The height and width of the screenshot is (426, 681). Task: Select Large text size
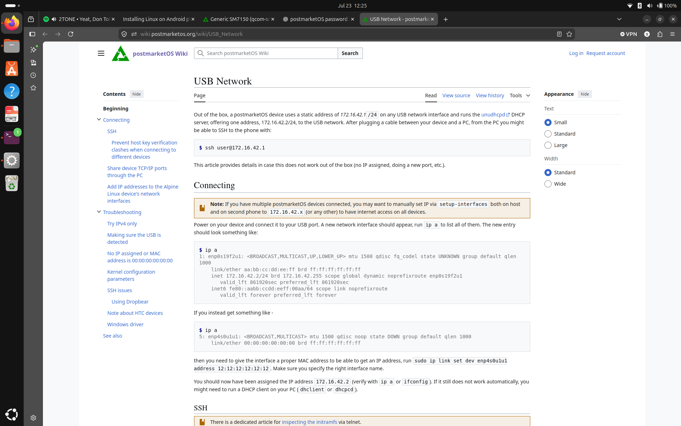(548, 145)
